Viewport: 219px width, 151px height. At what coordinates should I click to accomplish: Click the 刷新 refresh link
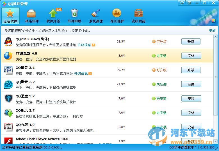click(x=212, y=30)
